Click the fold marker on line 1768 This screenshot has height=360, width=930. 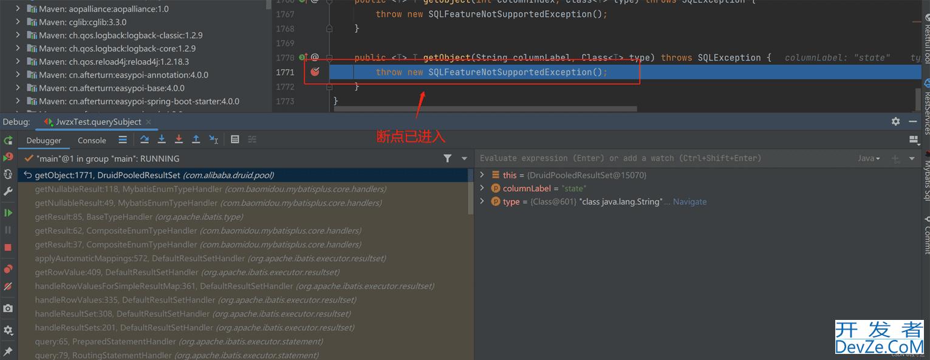pos(329,29)
